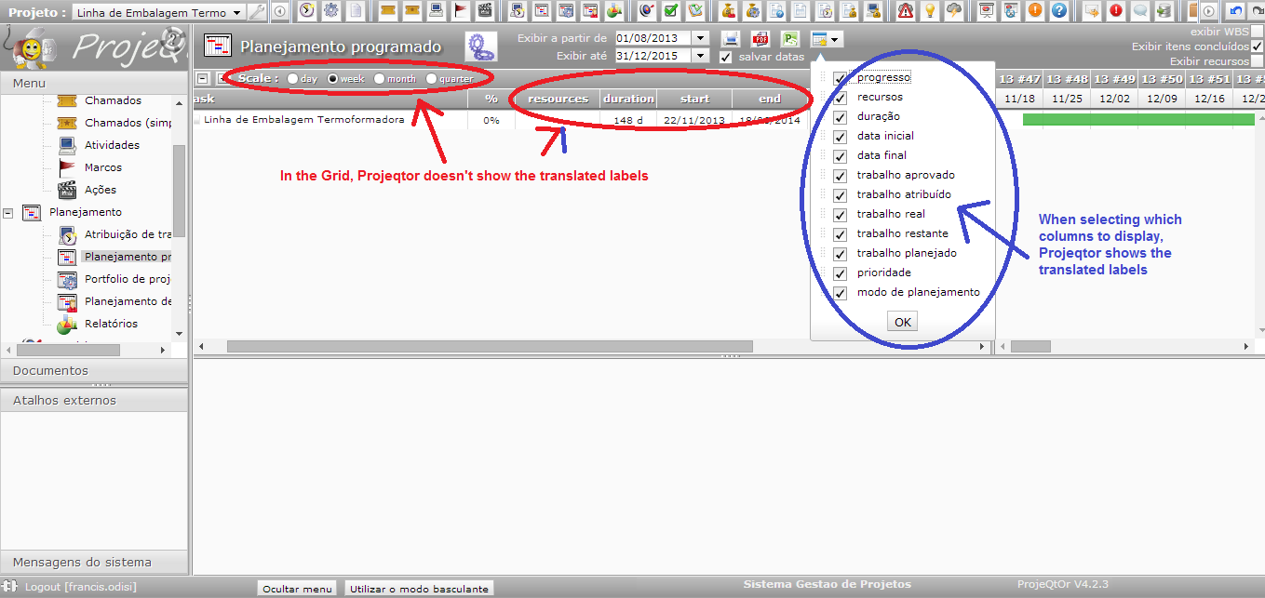Open the Exibir até date dropdown
1265x598 pixels.
point(701,56)
